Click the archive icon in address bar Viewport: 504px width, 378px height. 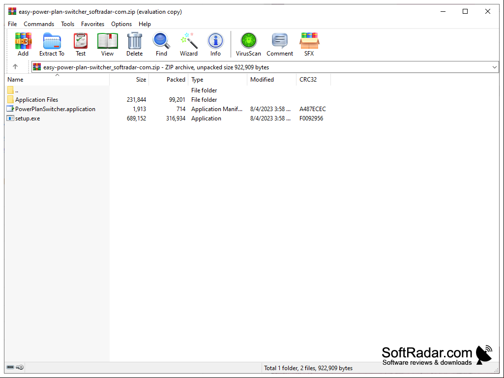pyautogui.click(x=37, y=67)
